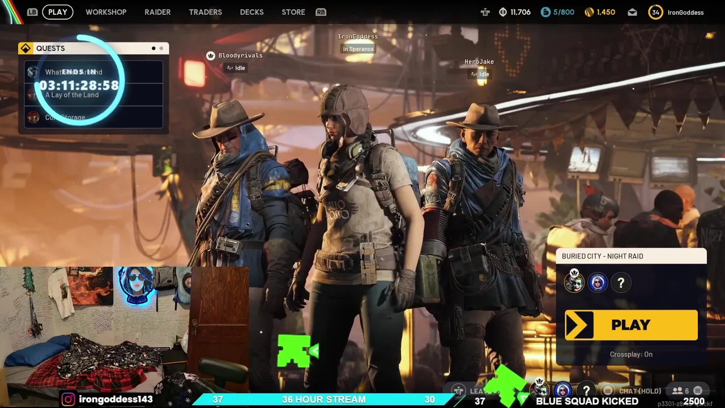This screenshot has height=408, width=725.
Task: Click the IronGoddess profile name in top bar
Action: pos(685,12)
